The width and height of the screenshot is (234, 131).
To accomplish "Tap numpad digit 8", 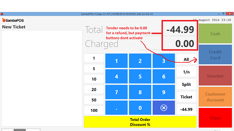I will (x=140, y=92).
